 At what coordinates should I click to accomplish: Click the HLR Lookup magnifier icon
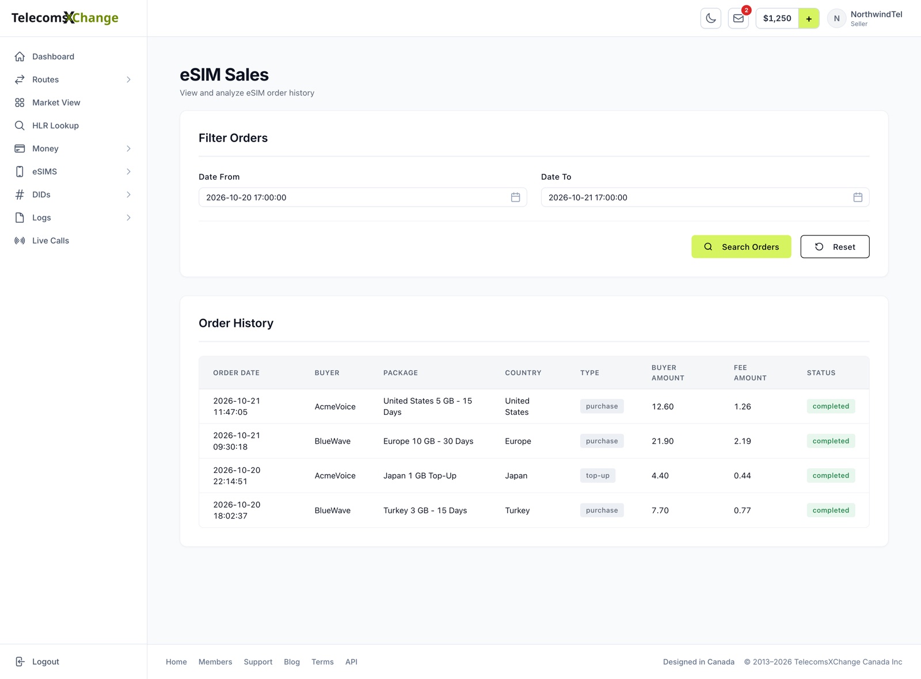(x=20, y=125)
